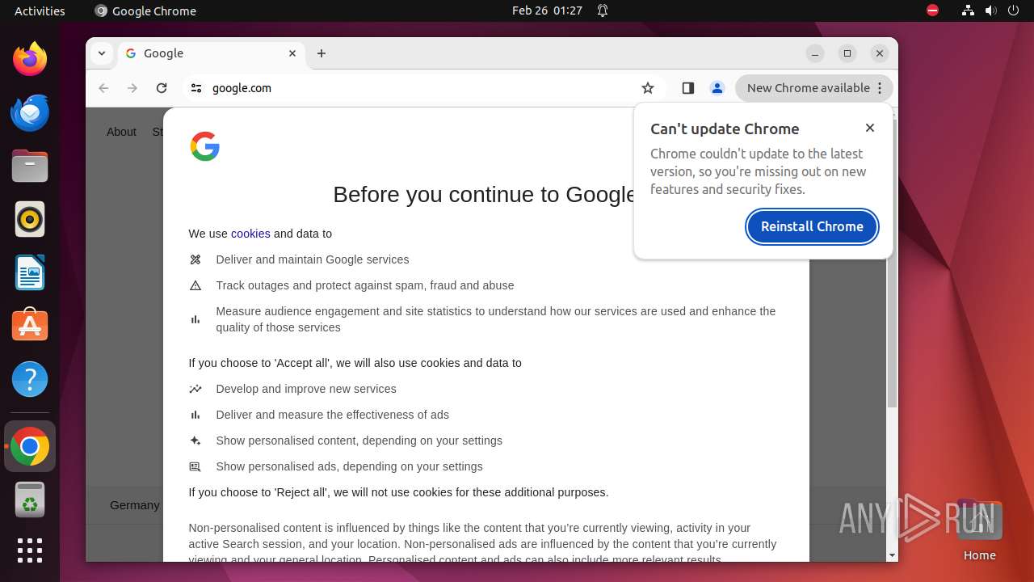Image resolution: width=1034 pixels, height=582 pixels.
Task: Open the Trash dock icon
Action: pos(30,500)
